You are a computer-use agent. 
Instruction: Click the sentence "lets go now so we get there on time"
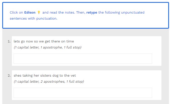pyautogui.click(x=44, y=41)
